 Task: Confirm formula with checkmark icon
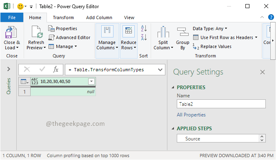pyautogui.click(x=42, y=69)
